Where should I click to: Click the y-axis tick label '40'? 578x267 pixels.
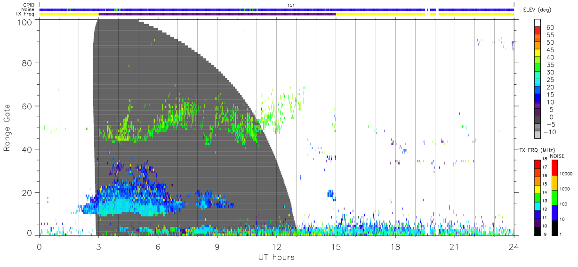click(x=27, y=149)
